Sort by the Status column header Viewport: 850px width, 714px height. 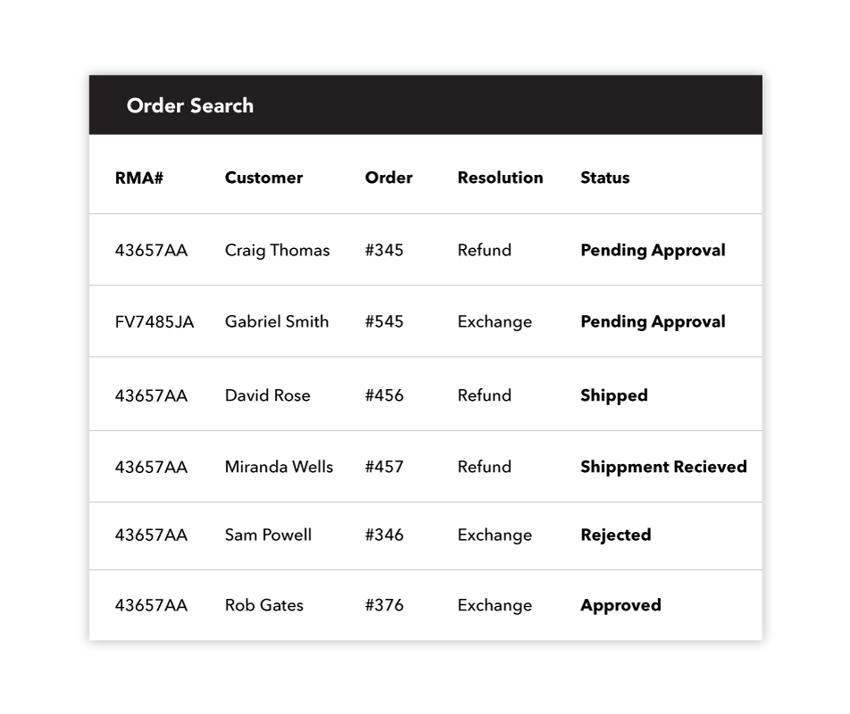point(605,178)
